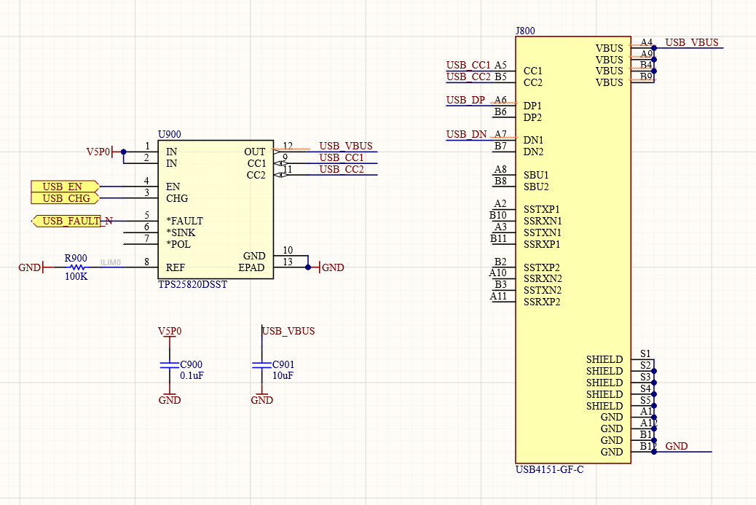
Task: Click USB_VBUS net label at J800 pin A4
Action: tap(692, 42)
